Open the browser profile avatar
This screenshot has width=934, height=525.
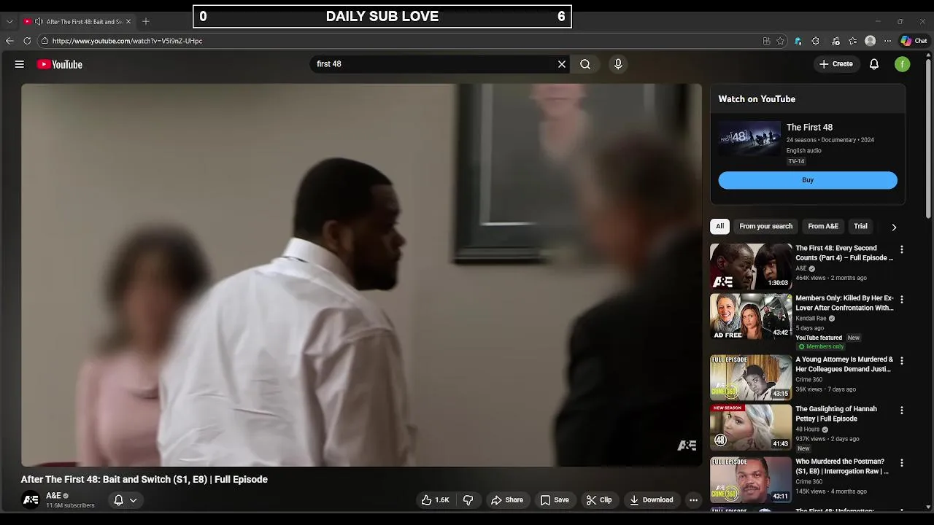click(x=870, y=41)
